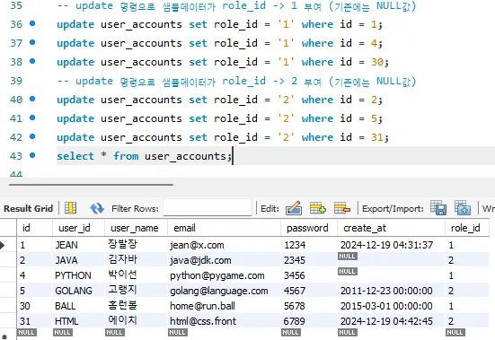Focus the Filter Rows input field
Screen dimensions: 495x340
pyautogui.click(x=208, y=208)
